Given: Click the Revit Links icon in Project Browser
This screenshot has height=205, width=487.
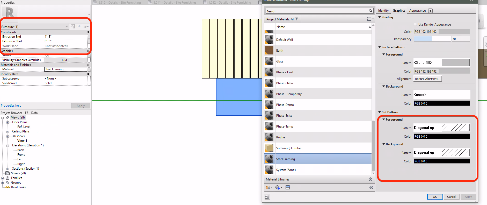Looking at the screenshot, I should [8, 187].
